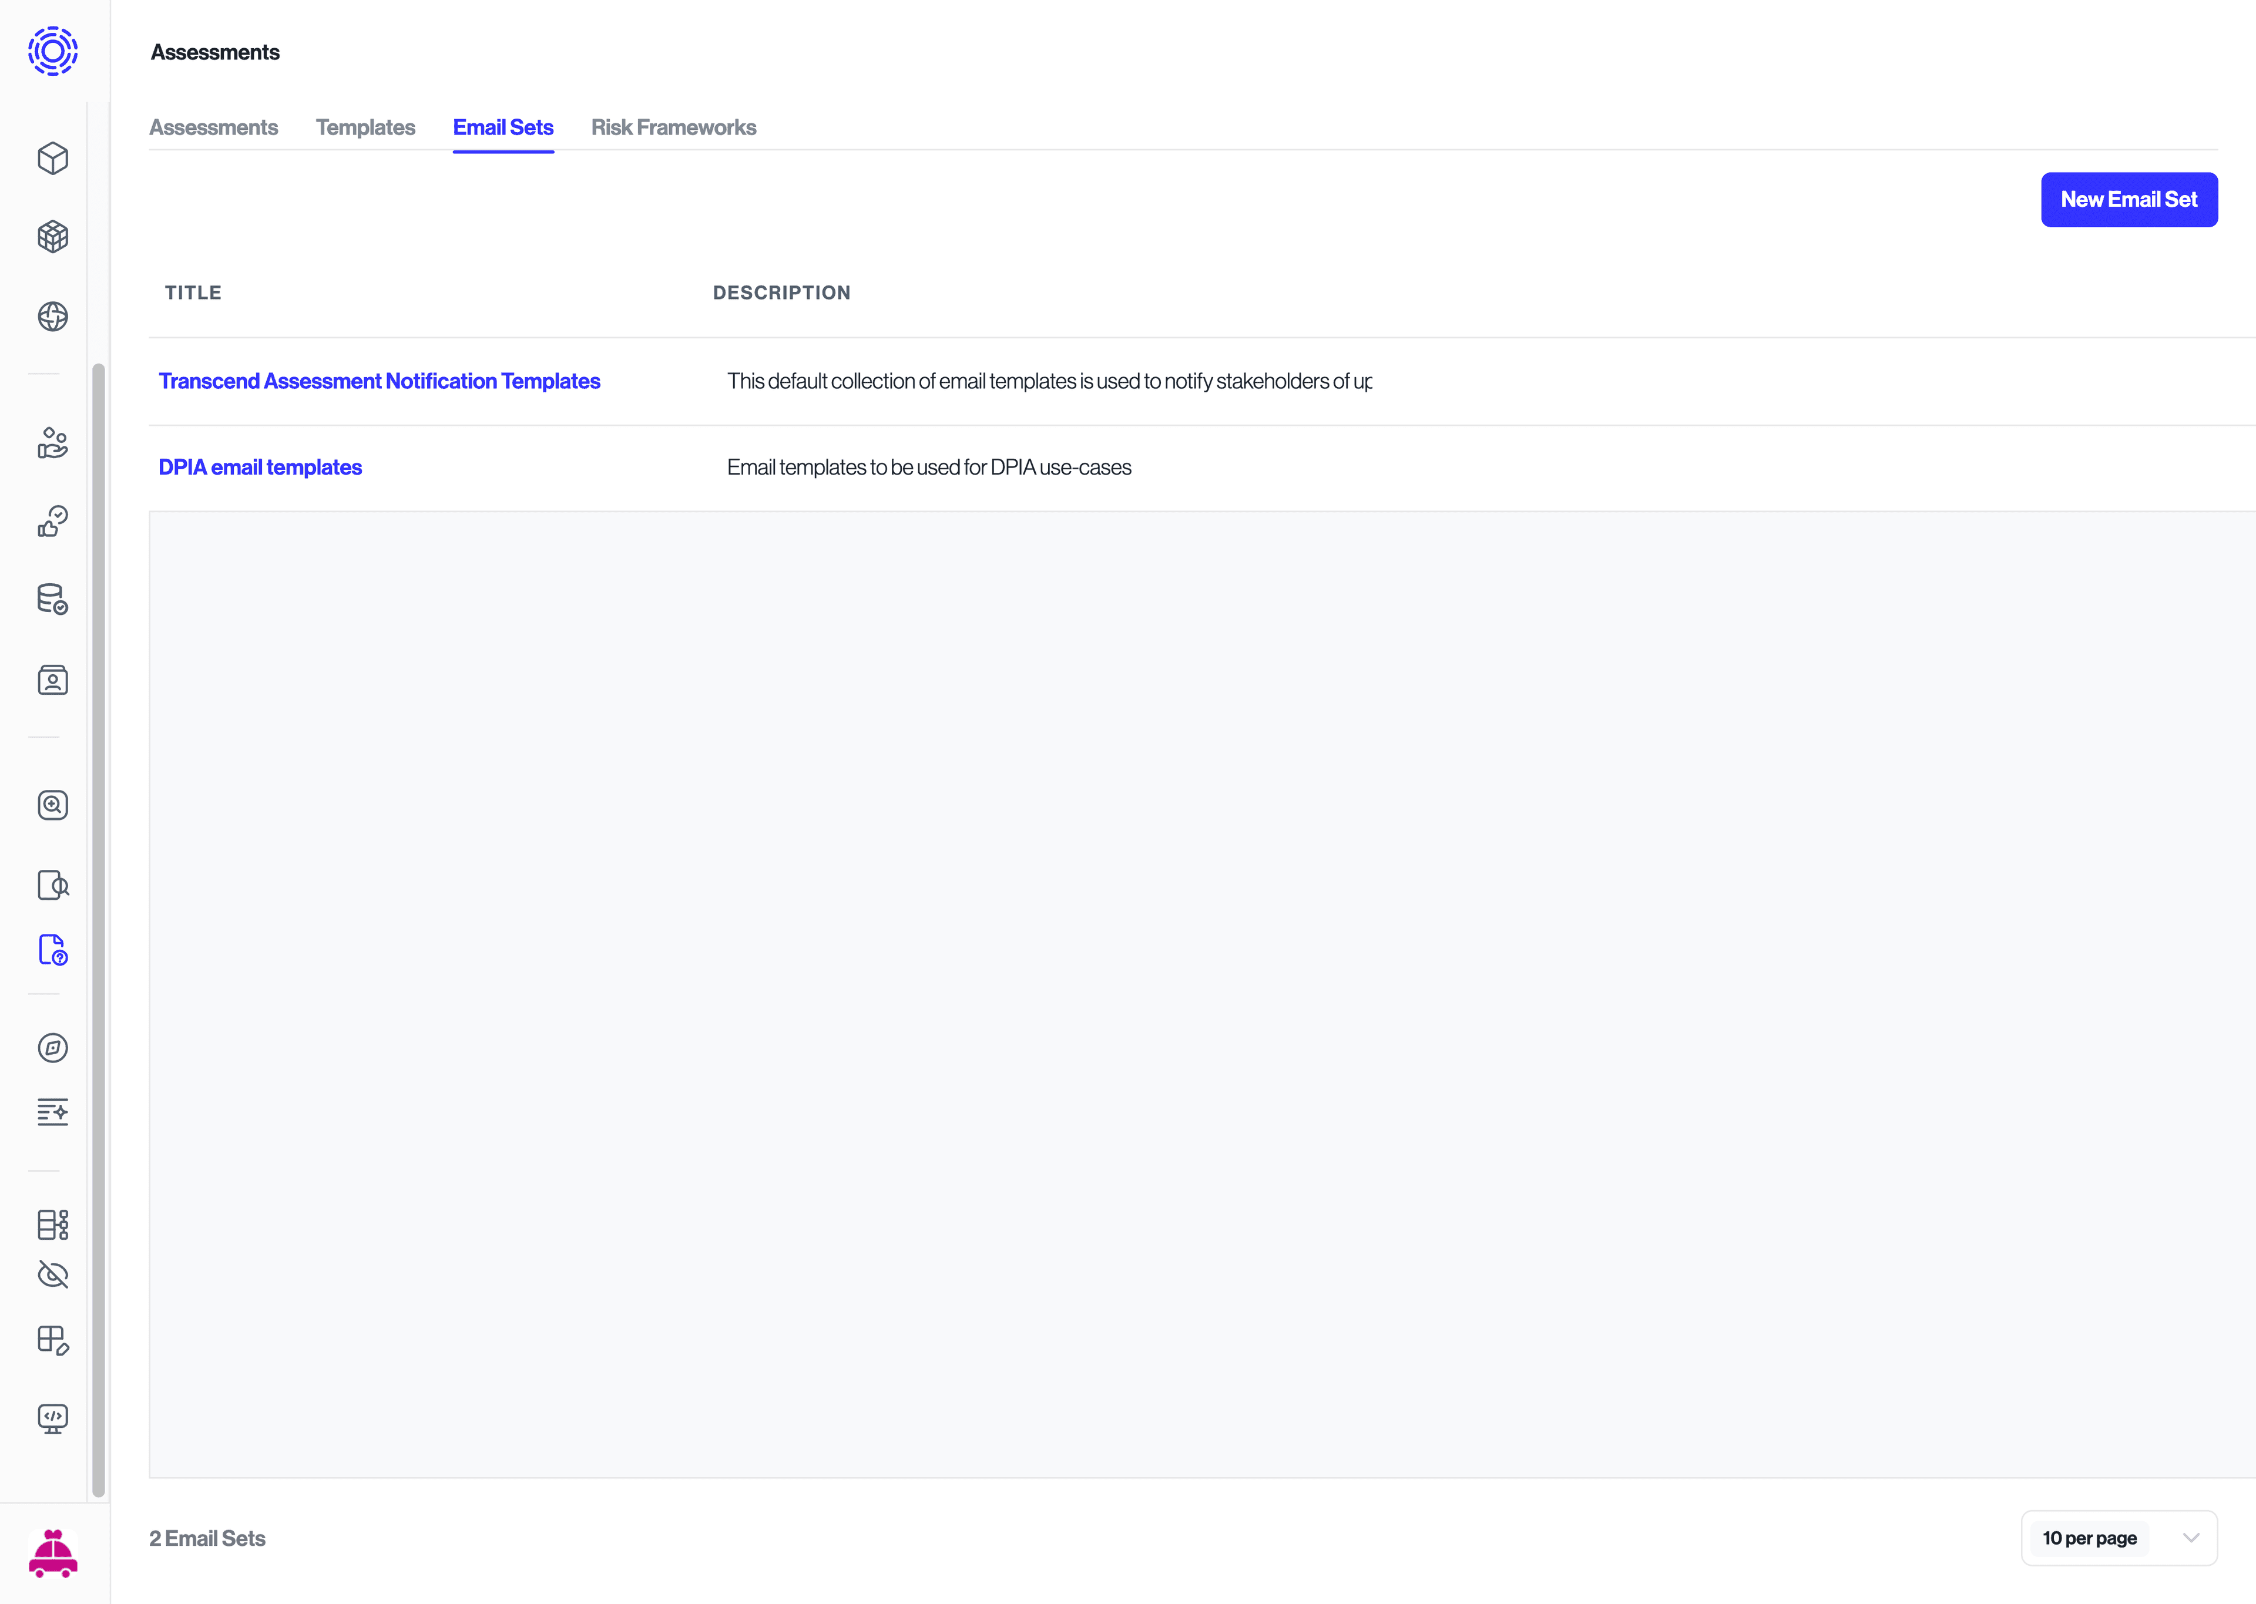
Task: Toggle the eye-off visibility icon
Action: tap(51, 1275)
